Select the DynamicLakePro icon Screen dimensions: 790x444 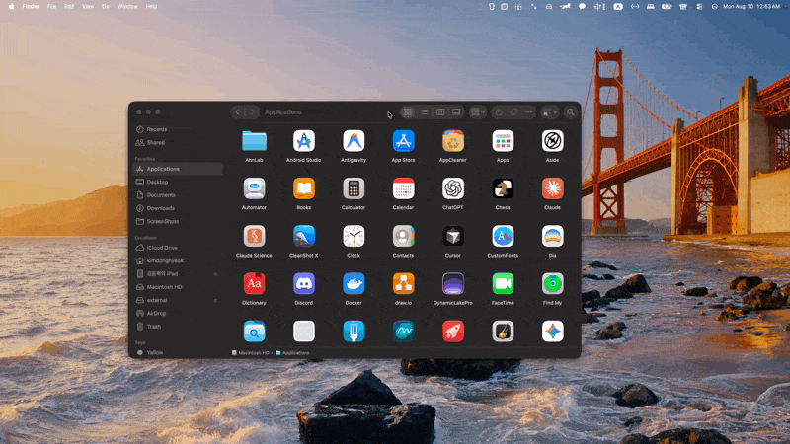coord(453,284)
